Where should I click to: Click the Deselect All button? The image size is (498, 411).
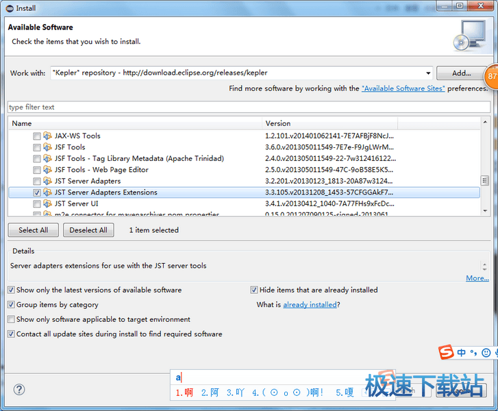[x=88, y=230]
